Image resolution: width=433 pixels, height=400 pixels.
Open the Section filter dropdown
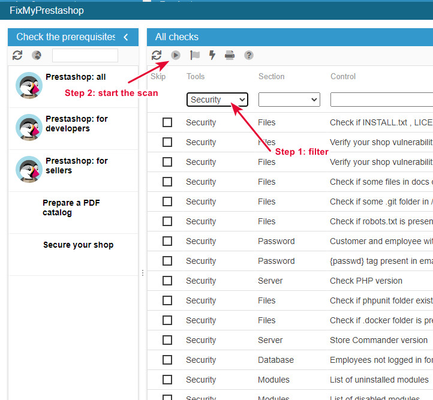pos(289,100)
